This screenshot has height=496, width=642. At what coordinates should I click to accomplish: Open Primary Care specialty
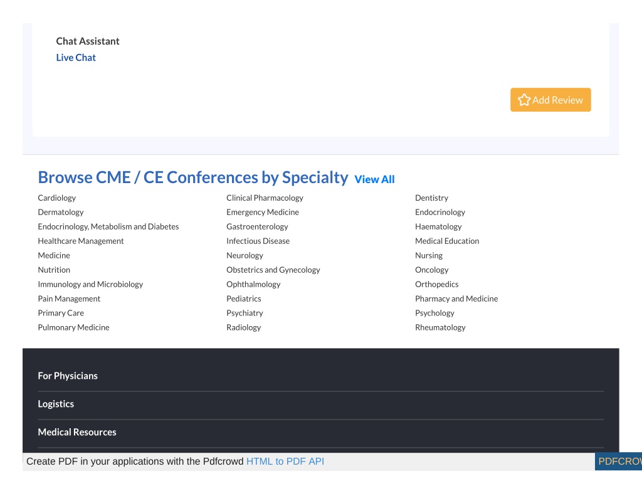[x=61, y=313]
